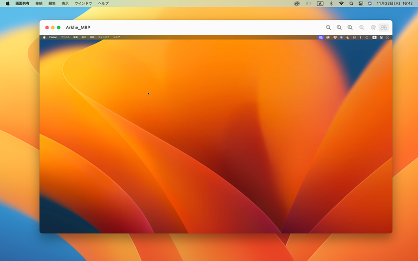Open the local ヘルプ menu in 画面共有

point(103,4)
